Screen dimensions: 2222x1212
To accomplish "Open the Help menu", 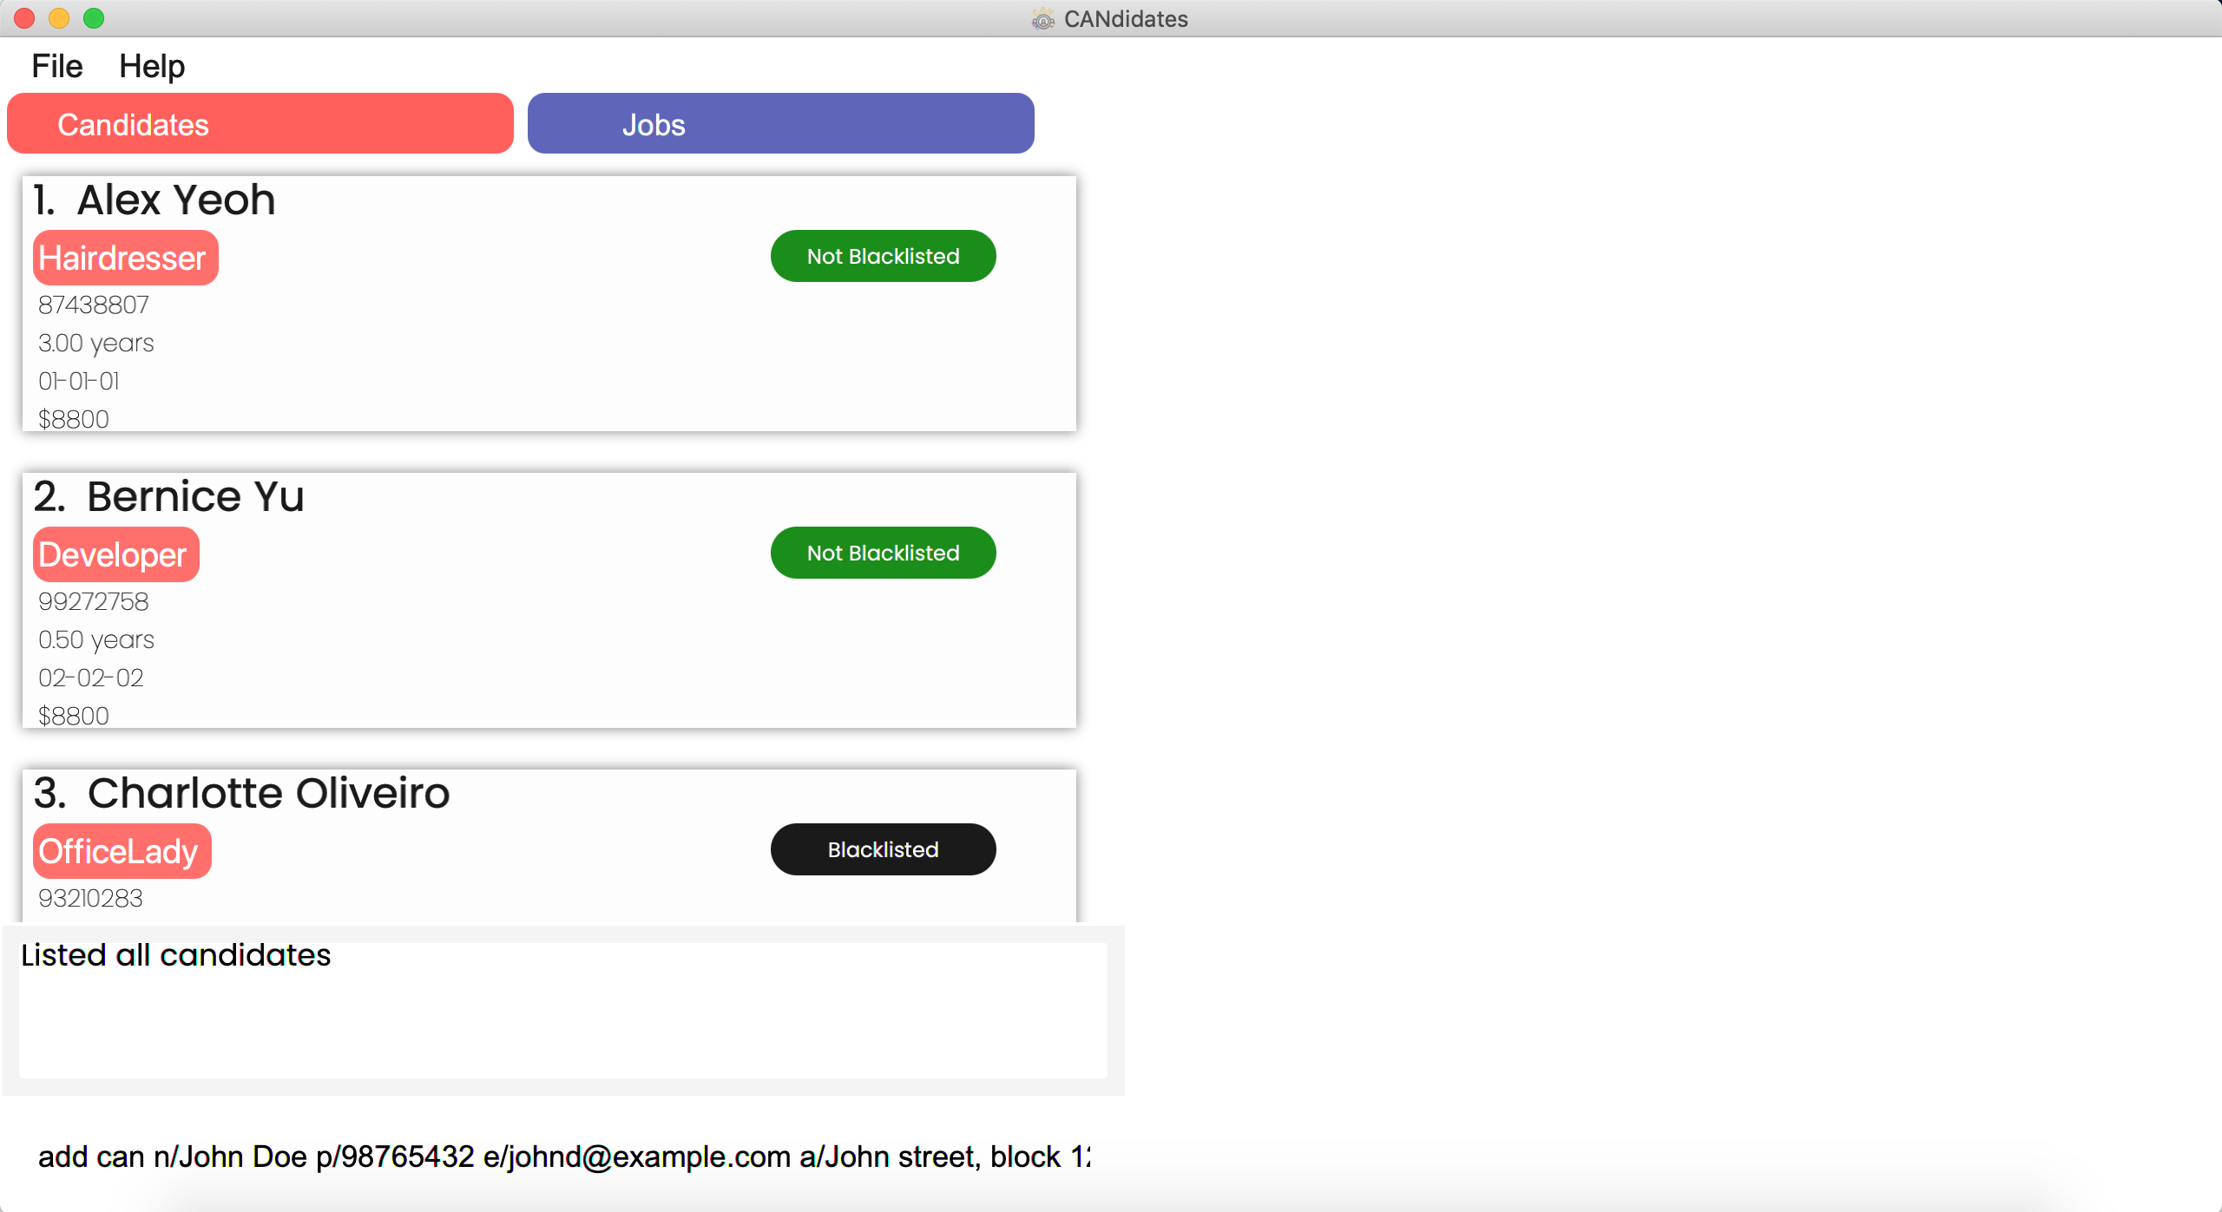I will pyautogui.click(x=151, y=66).
